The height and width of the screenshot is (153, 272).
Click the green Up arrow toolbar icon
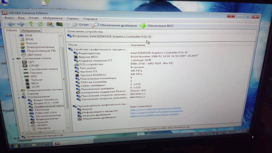pos(31,24)
